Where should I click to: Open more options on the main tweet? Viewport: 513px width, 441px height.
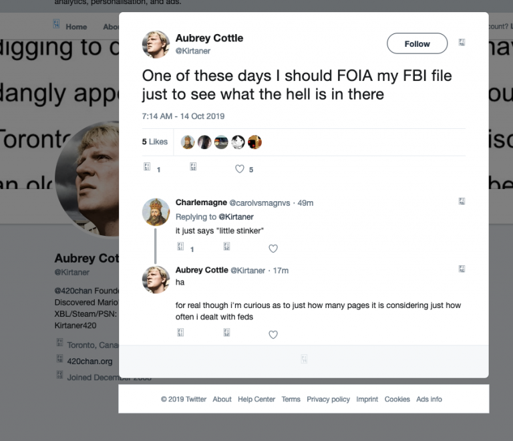click(x=462, y=43)
